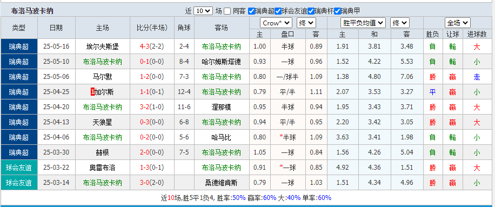Open home team 埃尔夫斯堡
The image size is (495, 207).
103,46
